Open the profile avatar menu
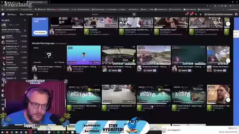Screen dimensions: 239x134 (x=236, y=14)
